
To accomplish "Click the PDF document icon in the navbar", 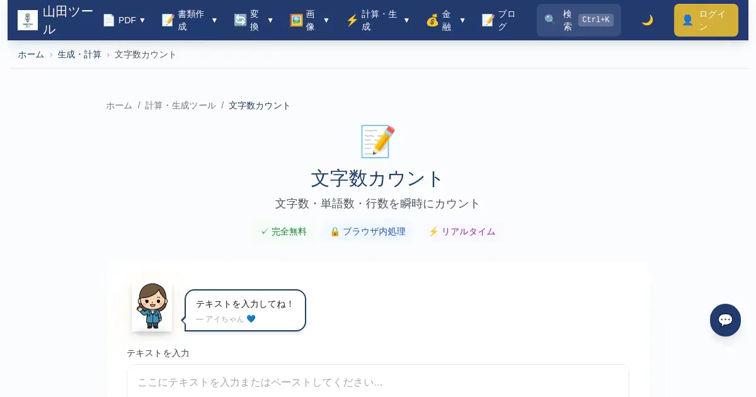I will point(109,20).
